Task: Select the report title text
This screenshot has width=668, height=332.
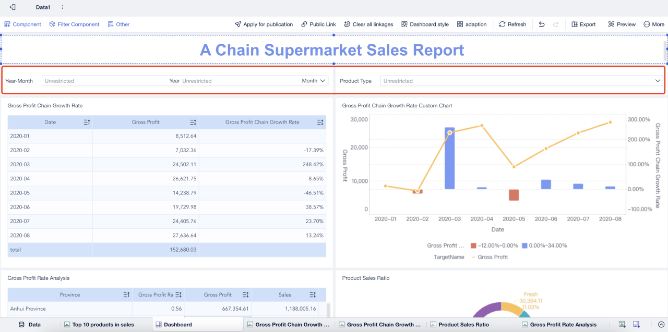Action: [x=332, y=50]
